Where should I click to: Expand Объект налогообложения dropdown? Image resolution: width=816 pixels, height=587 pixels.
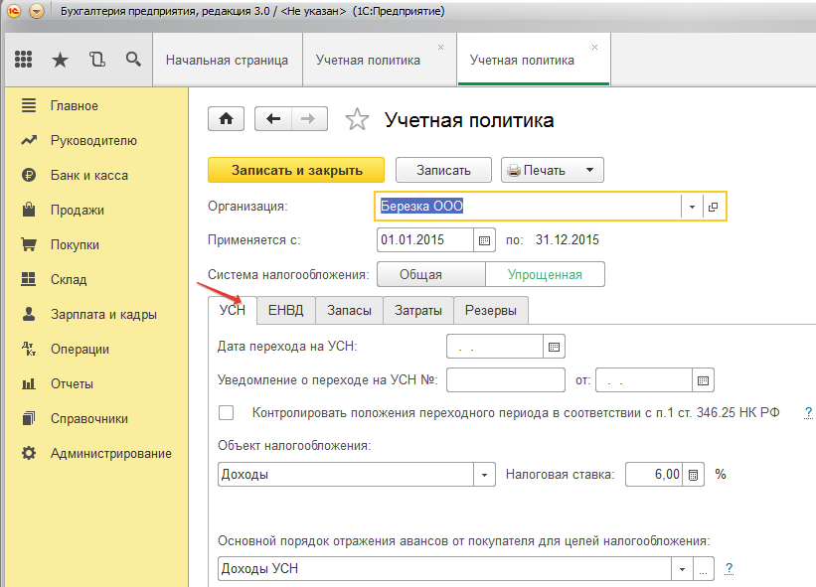[x=484, y=475]
